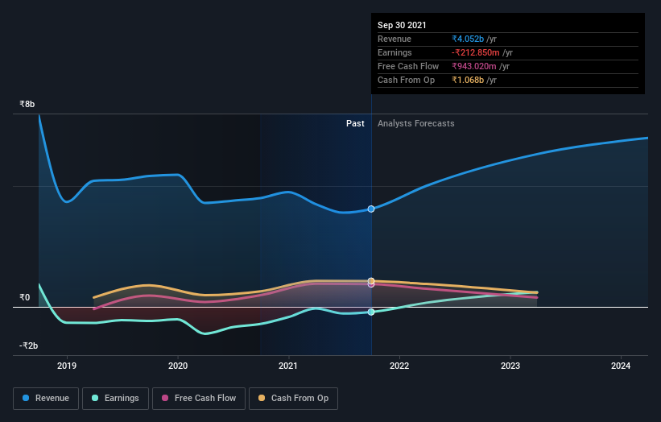Click the ₹0 y-axis label
The height and width of the screenshot is (422, 661).
pyautogui.click(x=24, y=298)
